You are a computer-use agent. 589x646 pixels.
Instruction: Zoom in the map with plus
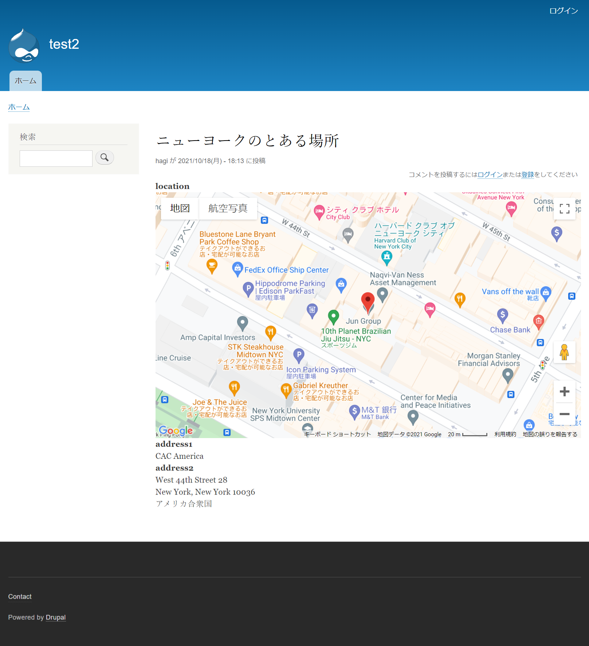564,391
